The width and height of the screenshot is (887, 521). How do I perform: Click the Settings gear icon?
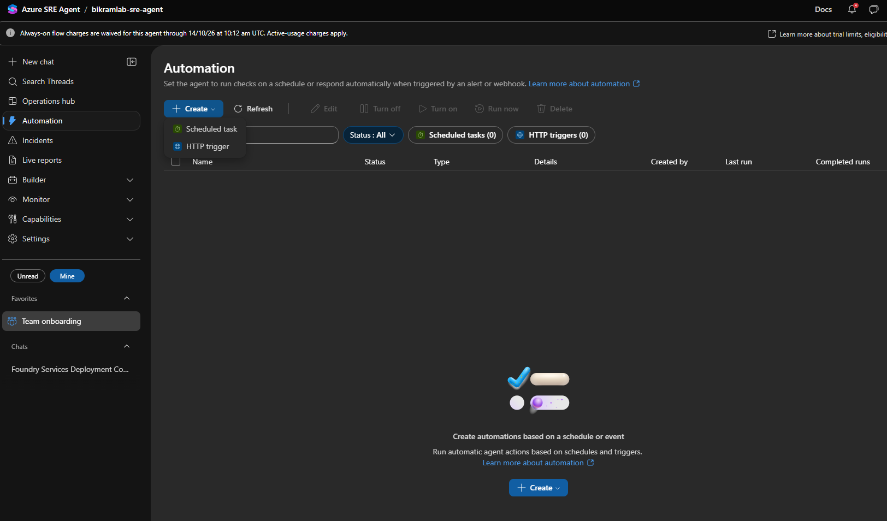[13, 239]
